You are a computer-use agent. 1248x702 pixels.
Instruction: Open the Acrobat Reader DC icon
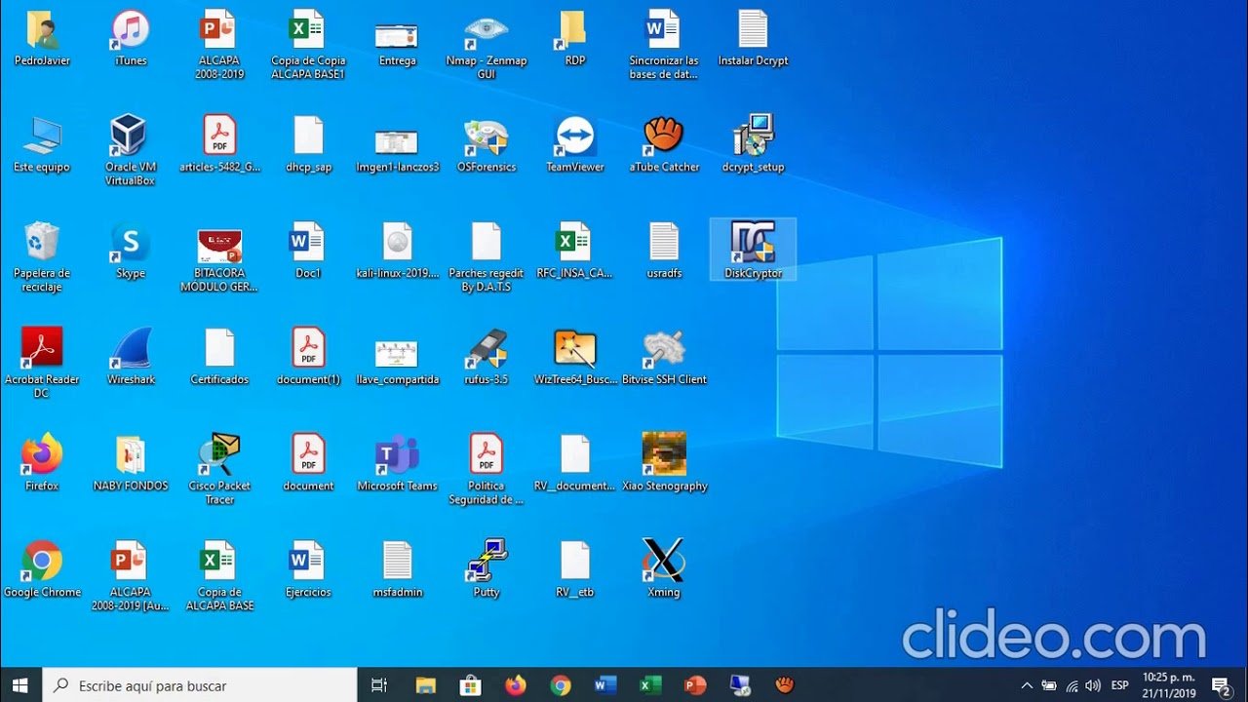[x=41, y=364]
